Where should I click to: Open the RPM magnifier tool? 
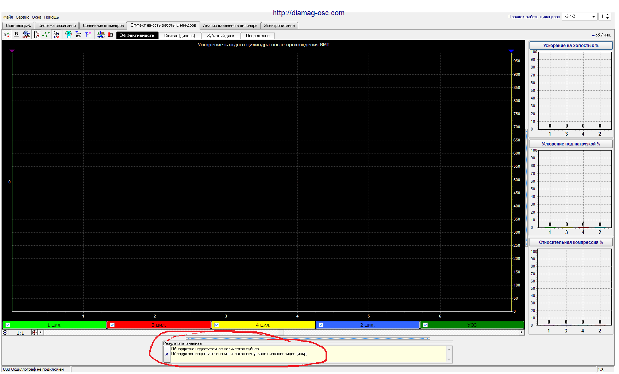(26, 35)
